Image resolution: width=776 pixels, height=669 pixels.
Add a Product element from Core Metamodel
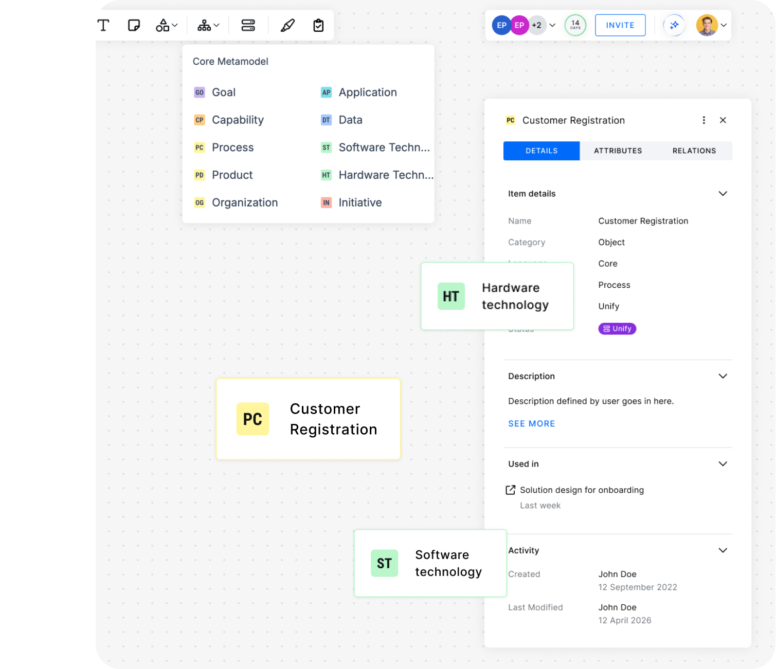(x=223, y=175)
